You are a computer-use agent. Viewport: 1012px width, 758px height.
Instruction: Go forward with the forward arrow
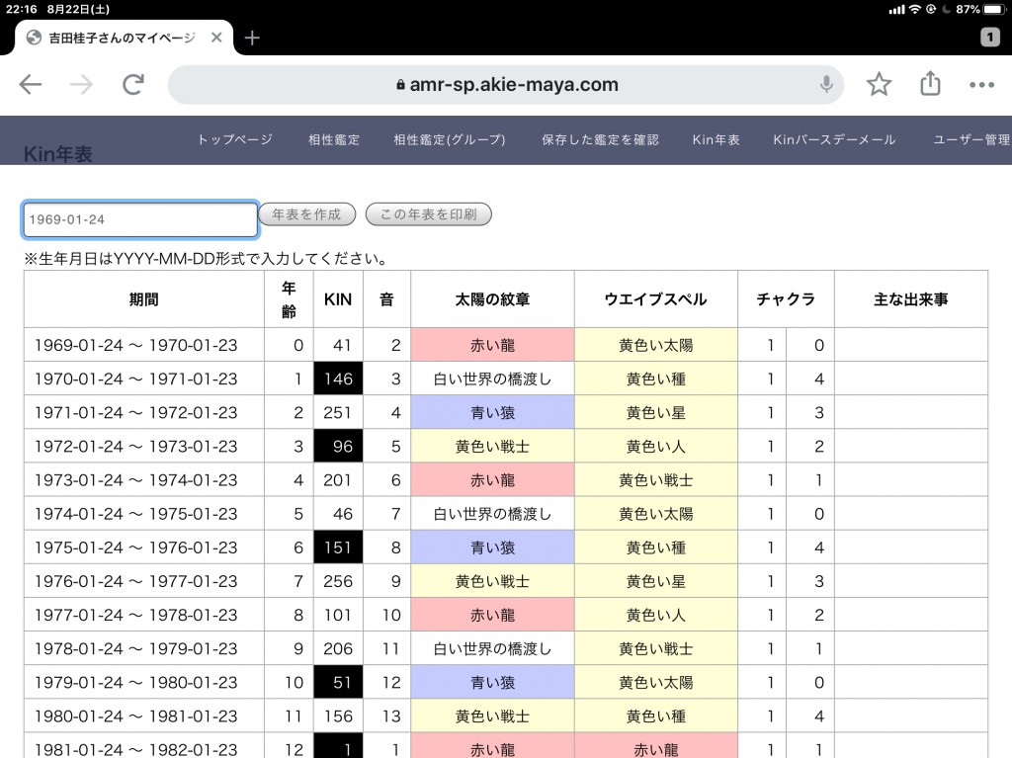pyautogui.click(x=81, y=85)
